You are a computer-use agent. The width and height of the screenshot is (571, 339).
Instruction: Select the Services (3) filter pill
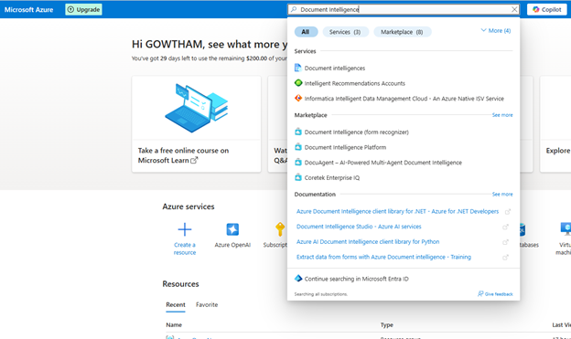(x=345, y=32)
